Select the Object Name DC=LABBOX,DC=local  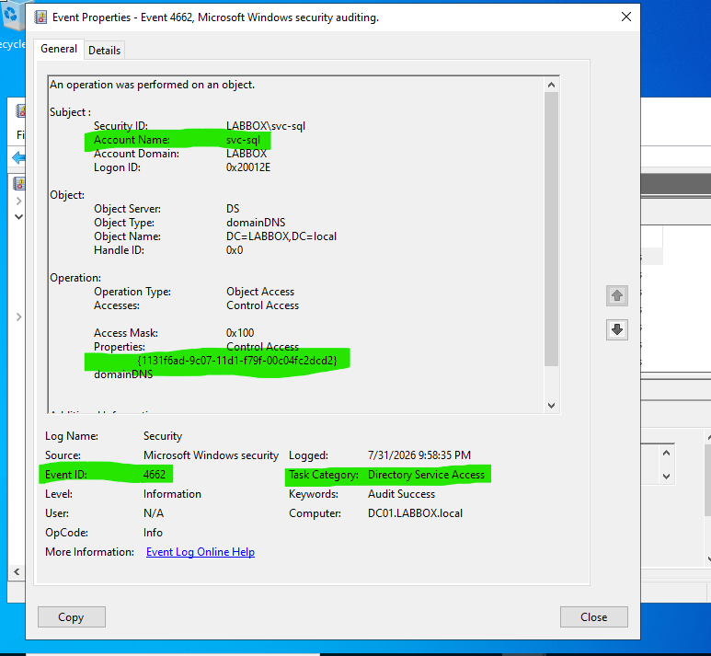(281, 236)
